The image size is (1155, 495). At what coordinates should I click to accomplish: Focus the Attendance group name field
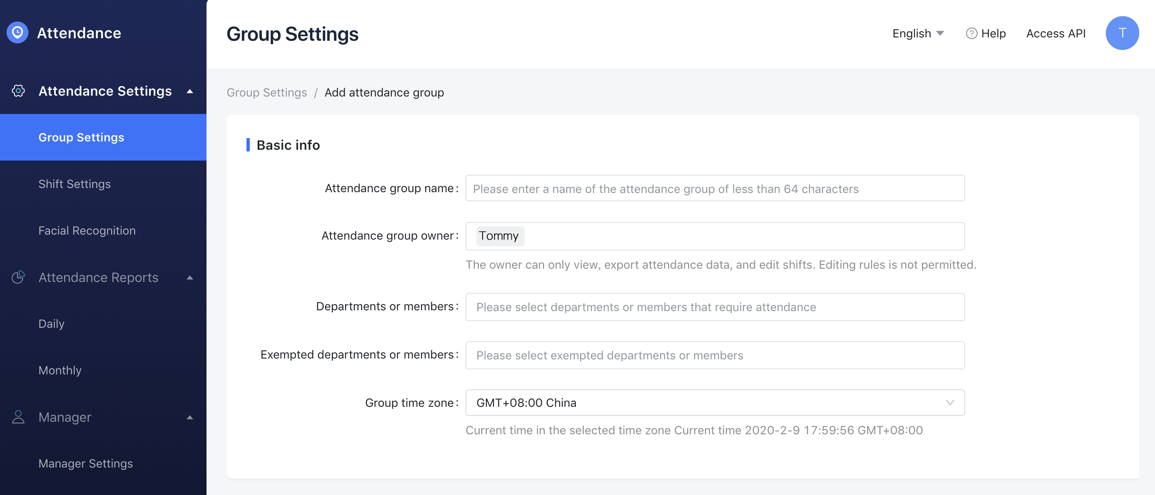coord(715,188)
